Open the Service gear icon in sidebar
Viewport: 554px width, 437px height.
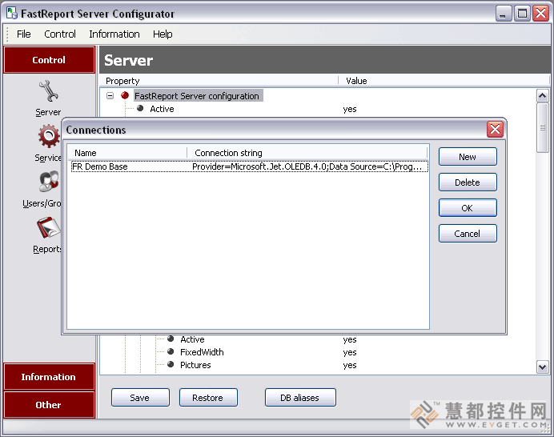[49, 136]
